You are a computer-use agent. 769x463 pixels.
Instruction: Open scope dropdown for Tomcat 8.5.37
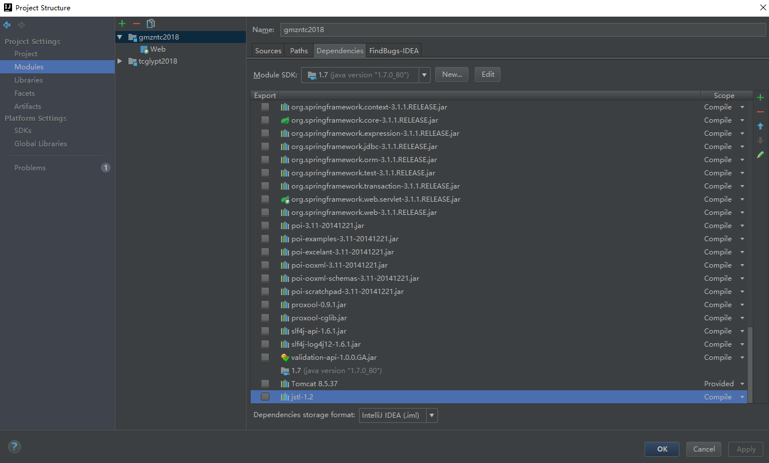(742, 384)
